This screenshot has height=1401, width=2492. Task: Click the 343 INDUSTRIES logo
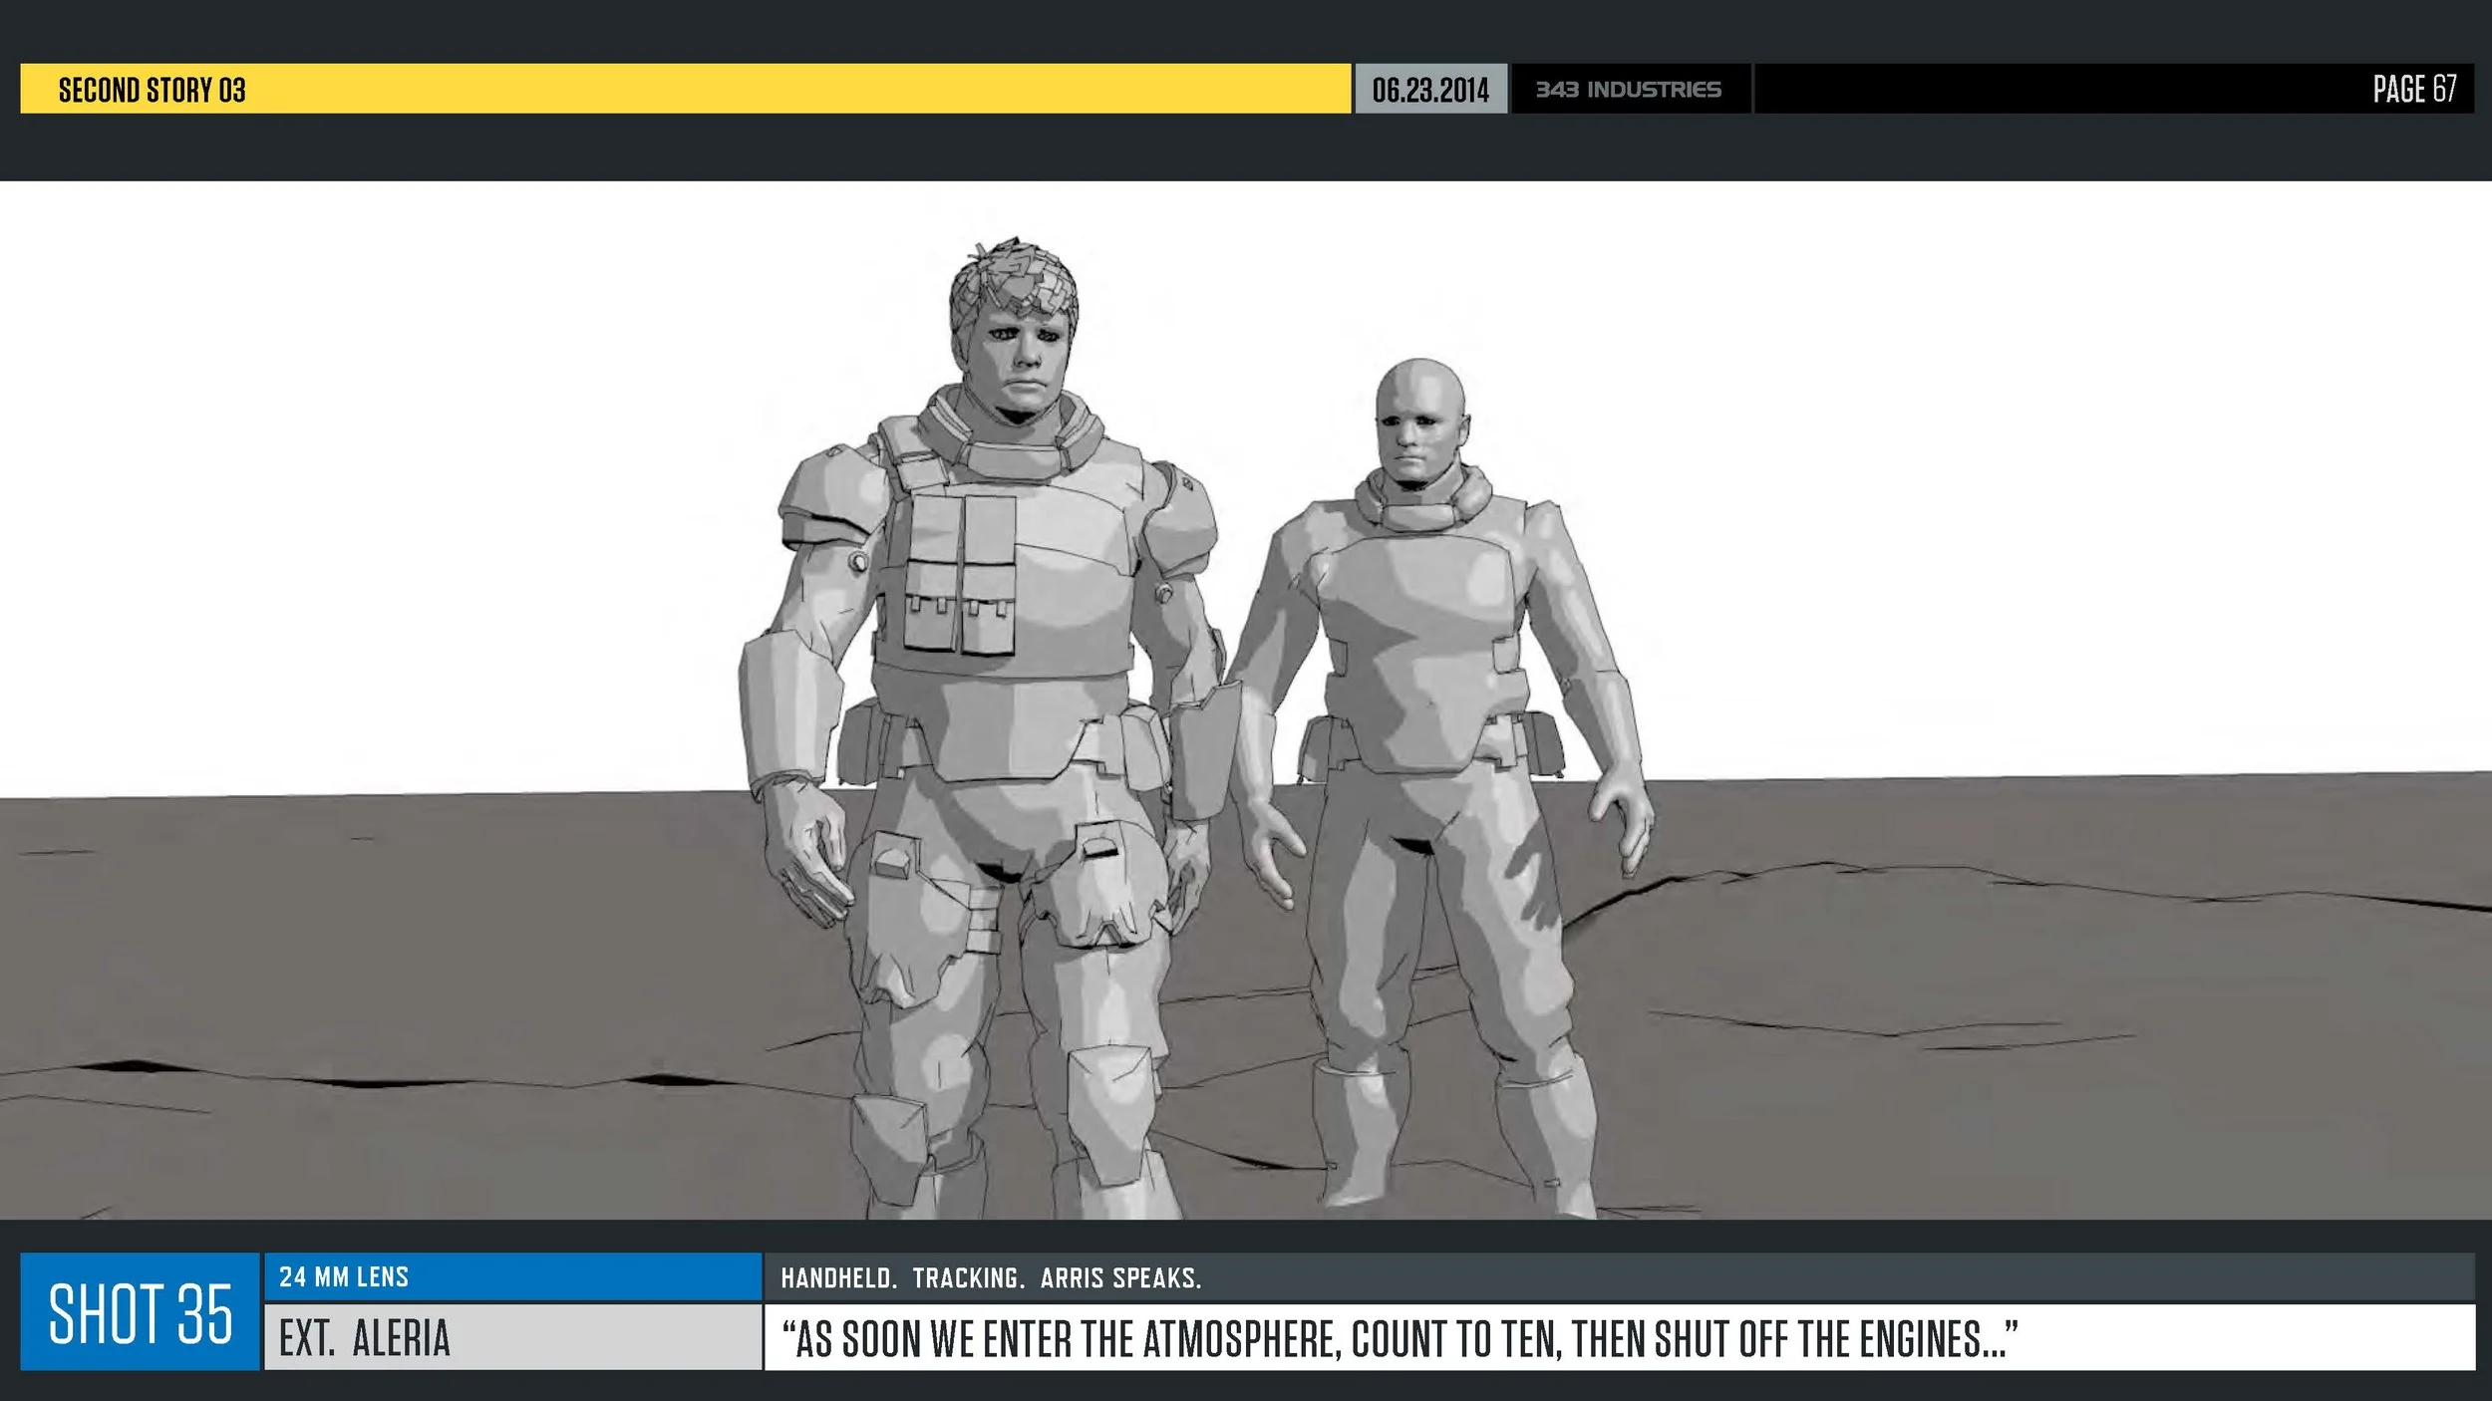pos(1629,90)
